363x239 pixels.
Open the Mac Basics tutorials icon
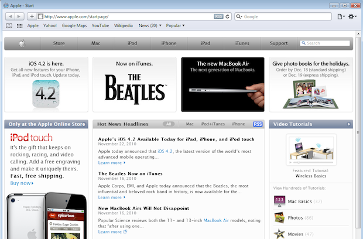click(279, 201)
